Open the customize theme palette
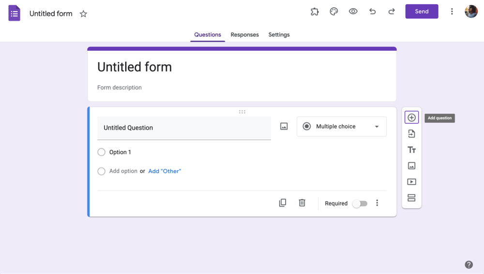This screenshot has width=484, height=274. 334,12
